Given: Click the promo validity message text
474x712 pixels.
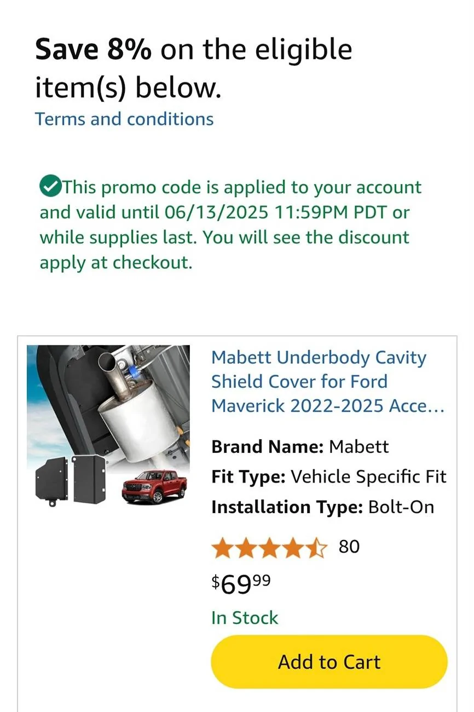Looking at the screenshot, I should point(230,225).
